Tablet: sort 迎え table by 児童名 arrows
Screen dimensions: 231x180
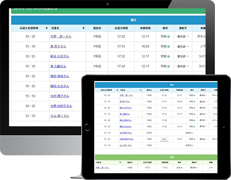(x=140, y=90)
